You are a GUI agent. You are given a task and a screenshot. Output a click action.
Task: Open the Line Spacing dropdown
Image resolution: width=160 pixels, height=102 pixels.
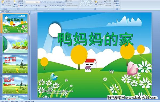click(63, 2)
